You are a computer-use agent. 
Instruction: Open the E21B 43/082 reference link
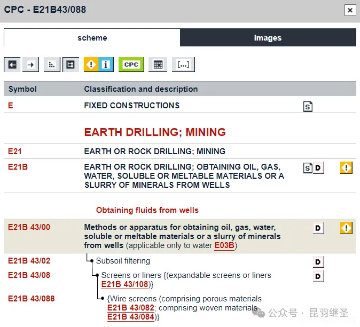pos(131,308)
